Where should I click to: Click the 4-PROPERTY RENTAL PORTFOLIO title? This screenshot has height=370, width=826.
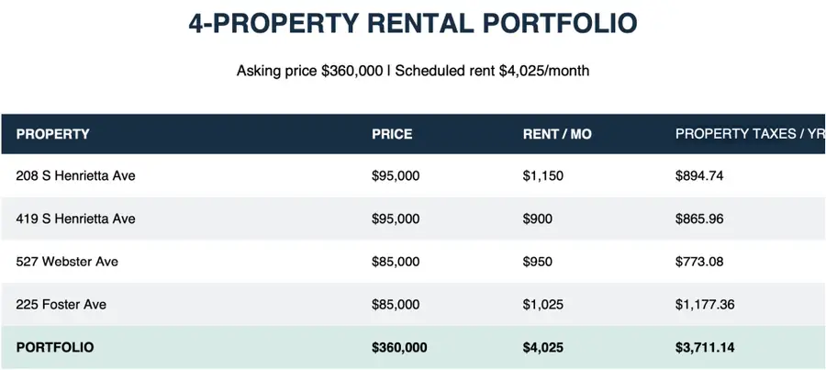413,23
